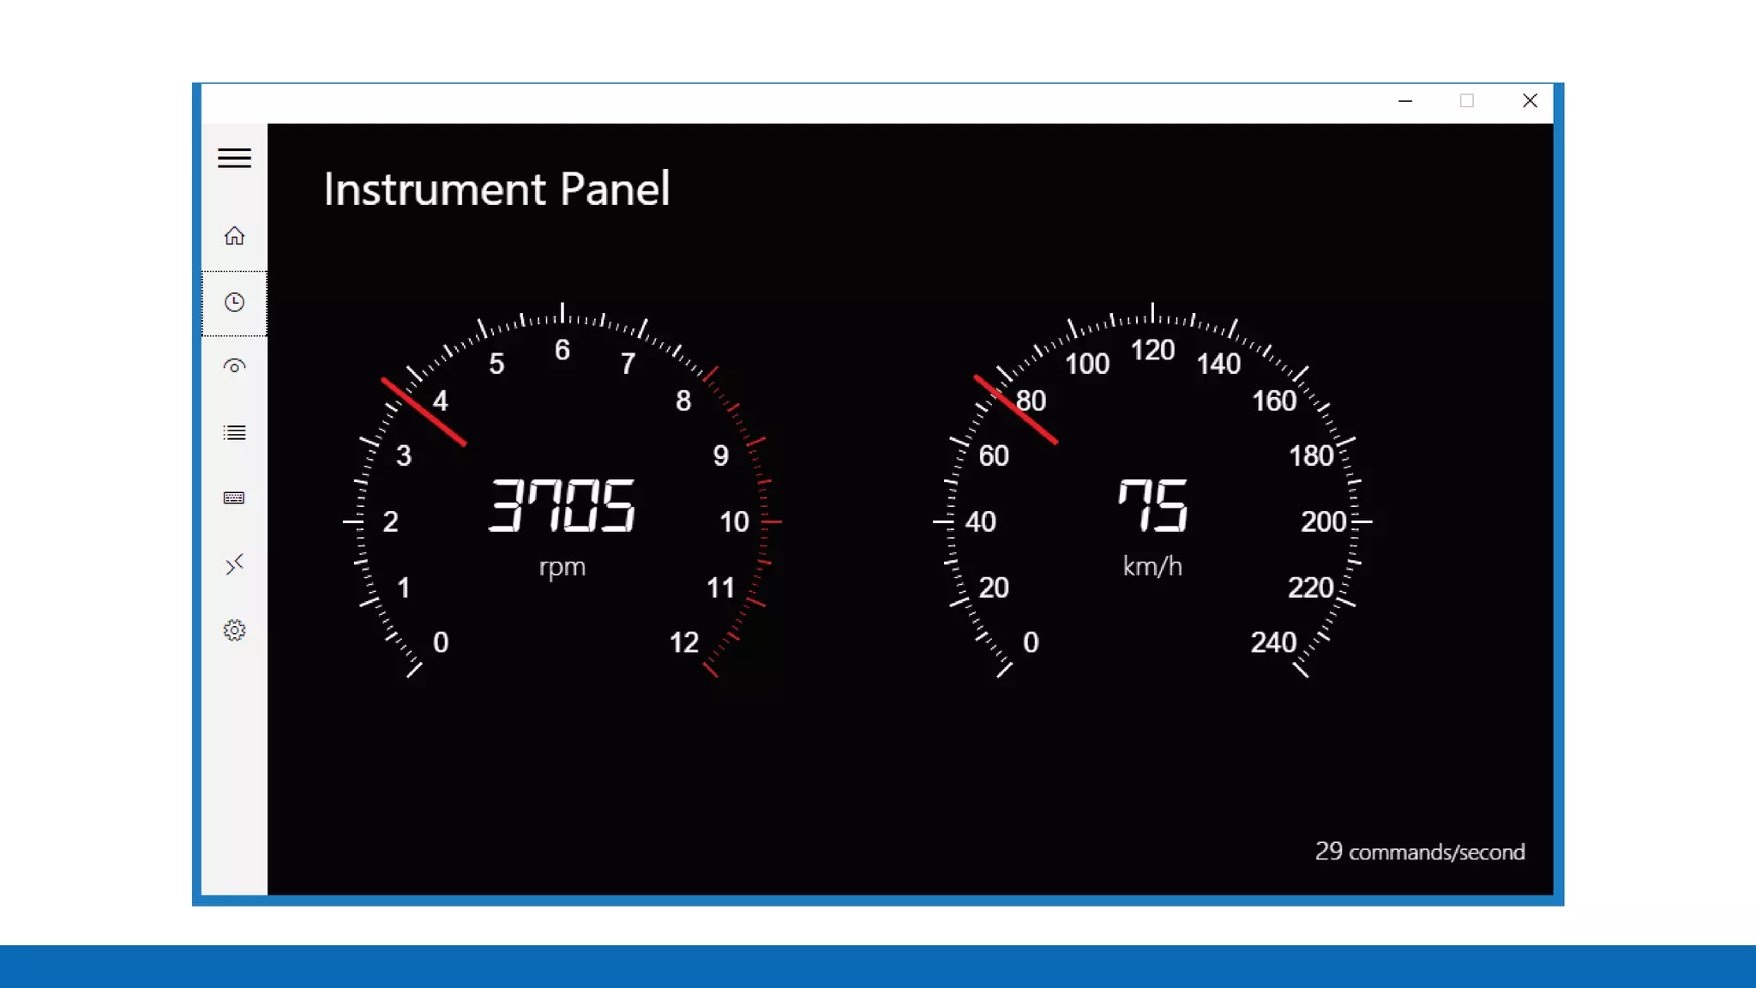The height and width of the screenshot is (988, 1756).
Task: Expand the hamburger navigation menu
Action: point(234,158)
